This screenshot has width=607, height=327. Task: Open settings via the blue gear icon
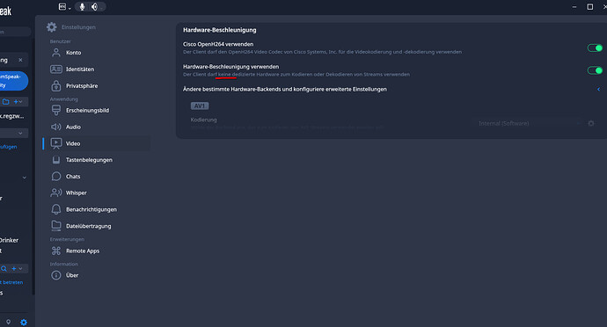(x=24, y=322)
